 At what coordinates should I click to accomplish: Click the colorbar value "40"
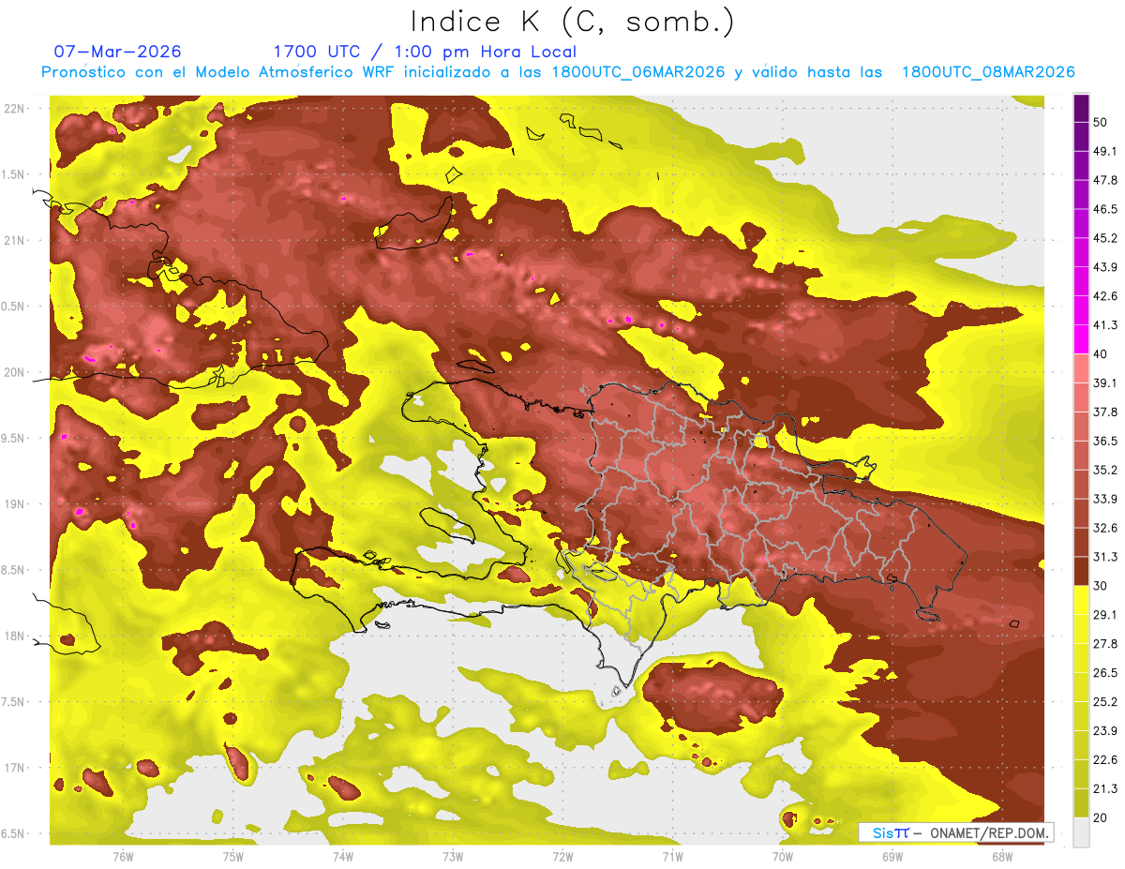point(1101,354)
